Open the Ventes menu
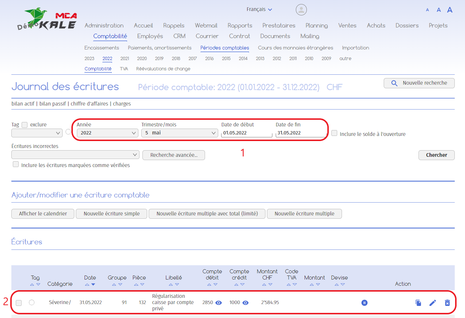 point(347,26)
